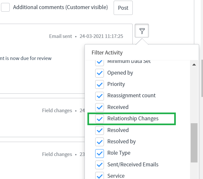
Task: Select the Email sent activity entry
Action: 61,36
